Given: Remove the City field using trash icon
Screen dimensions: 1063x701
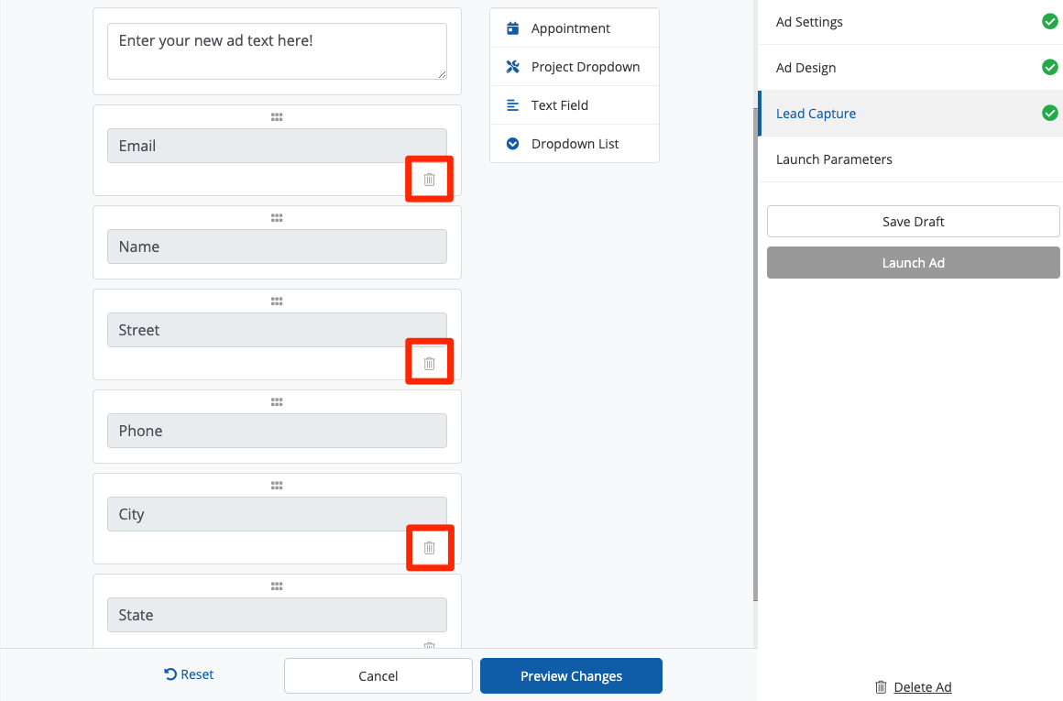Looking at the screenshot, I should pos(429,547).
